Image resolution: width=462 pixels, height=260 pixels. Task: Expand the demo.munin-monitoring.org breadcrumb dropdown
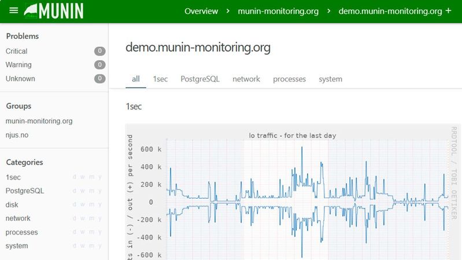point(390,11)
